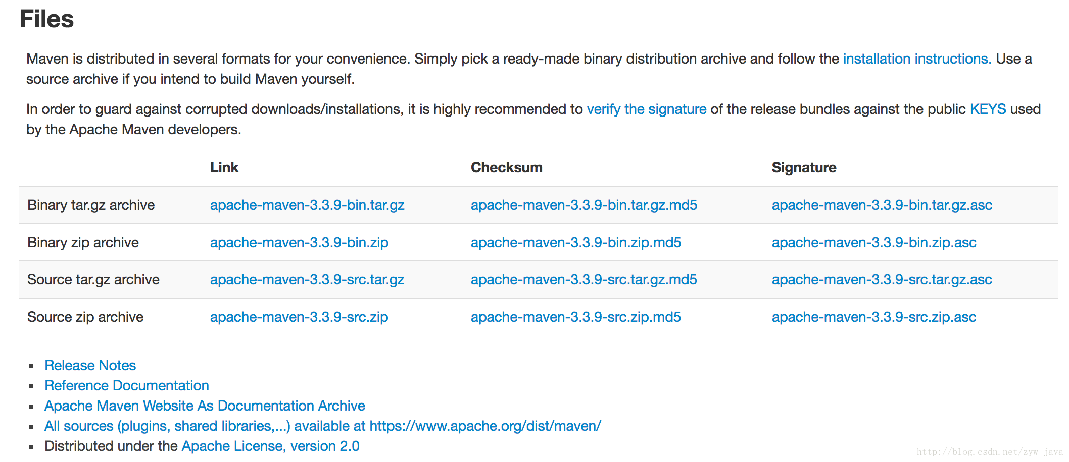1069x462 pixels.
Task: Open the bin.tar.gz.md5 checksum link
Action: point(584,205)
